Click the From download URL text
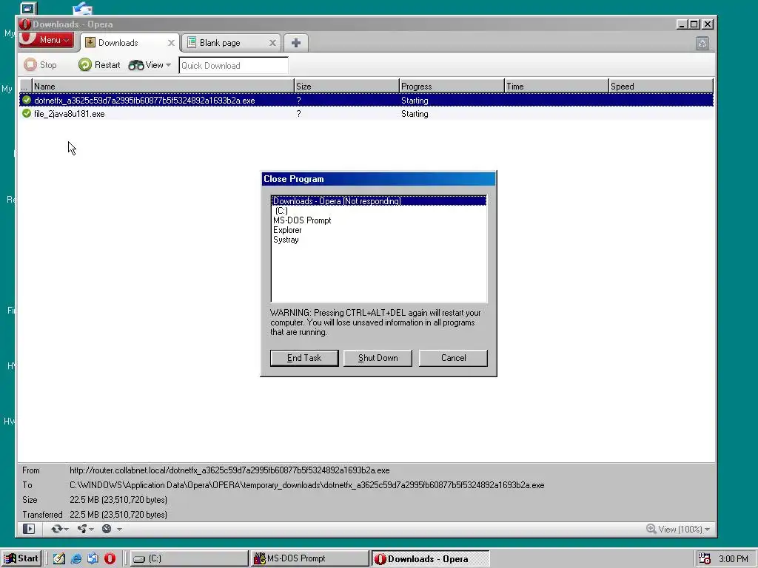758x568 pixels. click(229, 470)
